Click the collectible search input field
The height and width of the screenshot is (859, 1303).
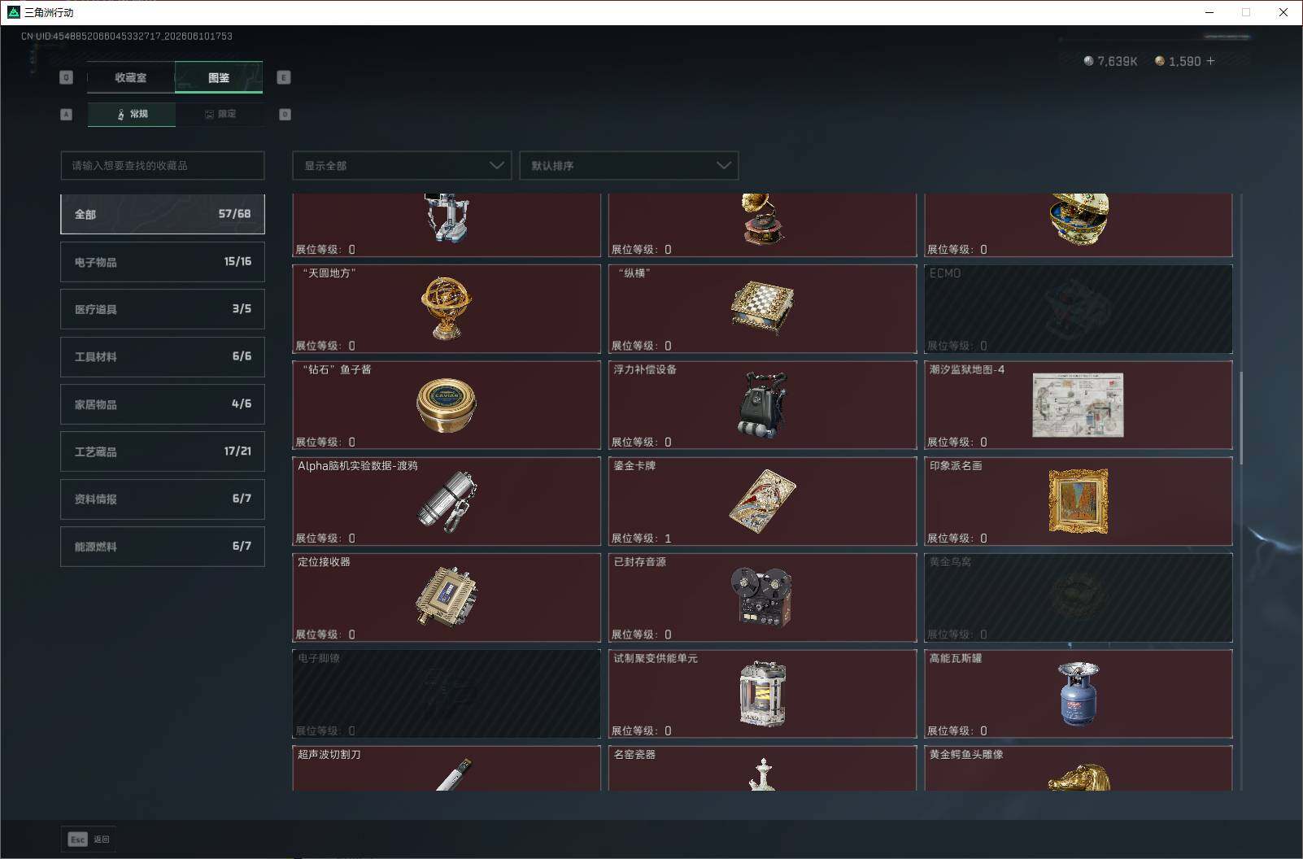[x=163, y=165]
